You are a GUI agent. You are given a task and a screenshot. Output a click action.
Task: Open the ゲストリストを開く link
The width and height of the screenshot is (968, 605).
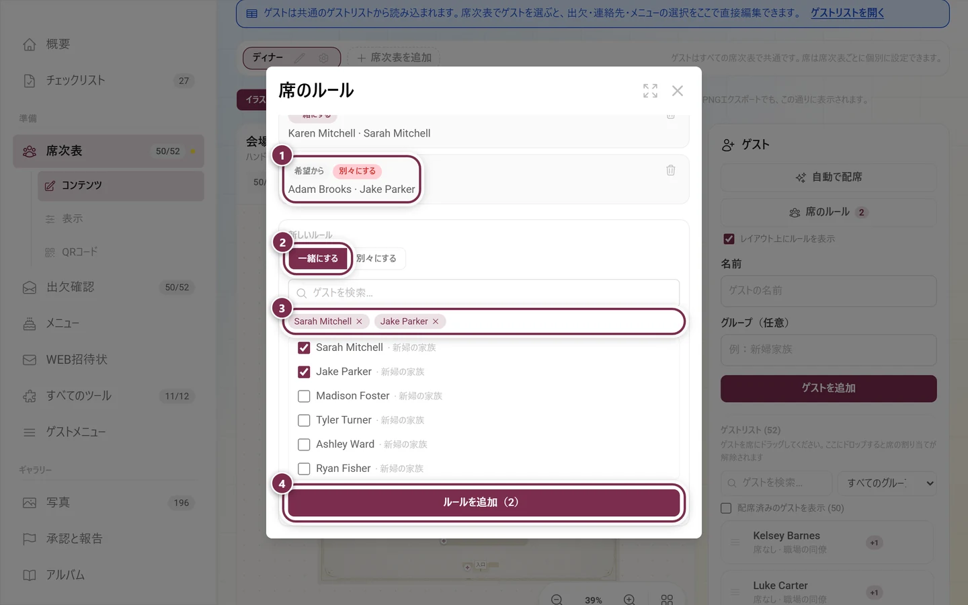click(x=848, y=13)
